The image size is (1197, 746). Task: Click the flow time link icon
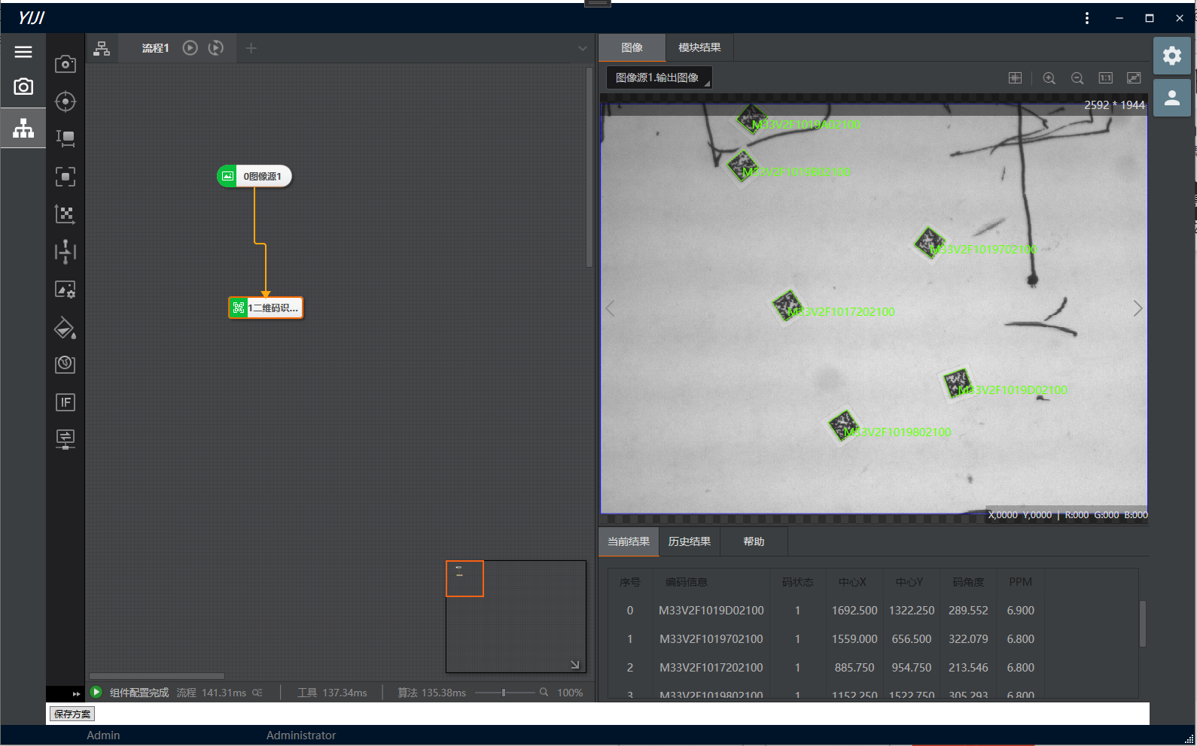(x=257, y=693)
